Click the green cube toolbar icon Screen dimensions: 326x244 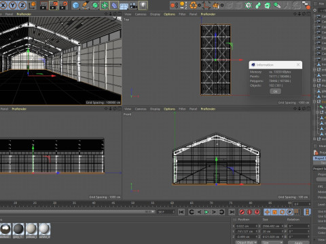click(268, 5)
